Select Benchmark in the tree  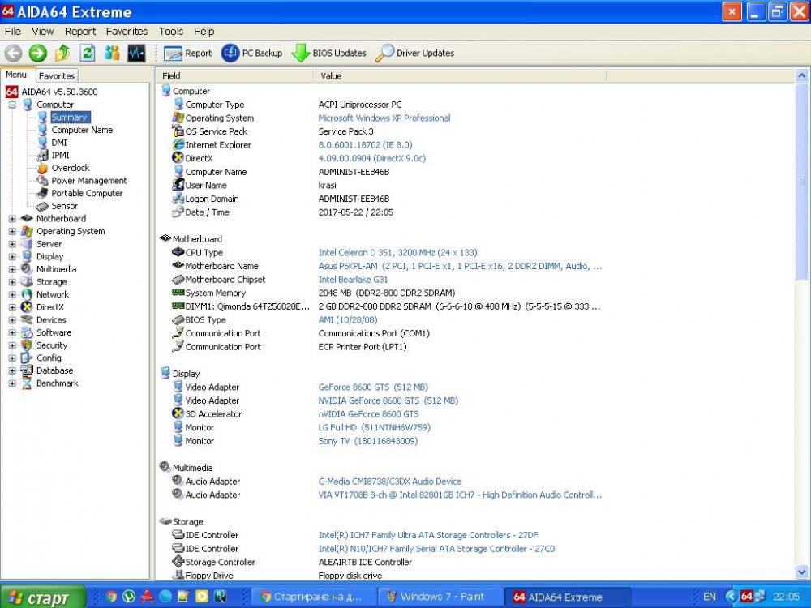click(x=58, y=383)
